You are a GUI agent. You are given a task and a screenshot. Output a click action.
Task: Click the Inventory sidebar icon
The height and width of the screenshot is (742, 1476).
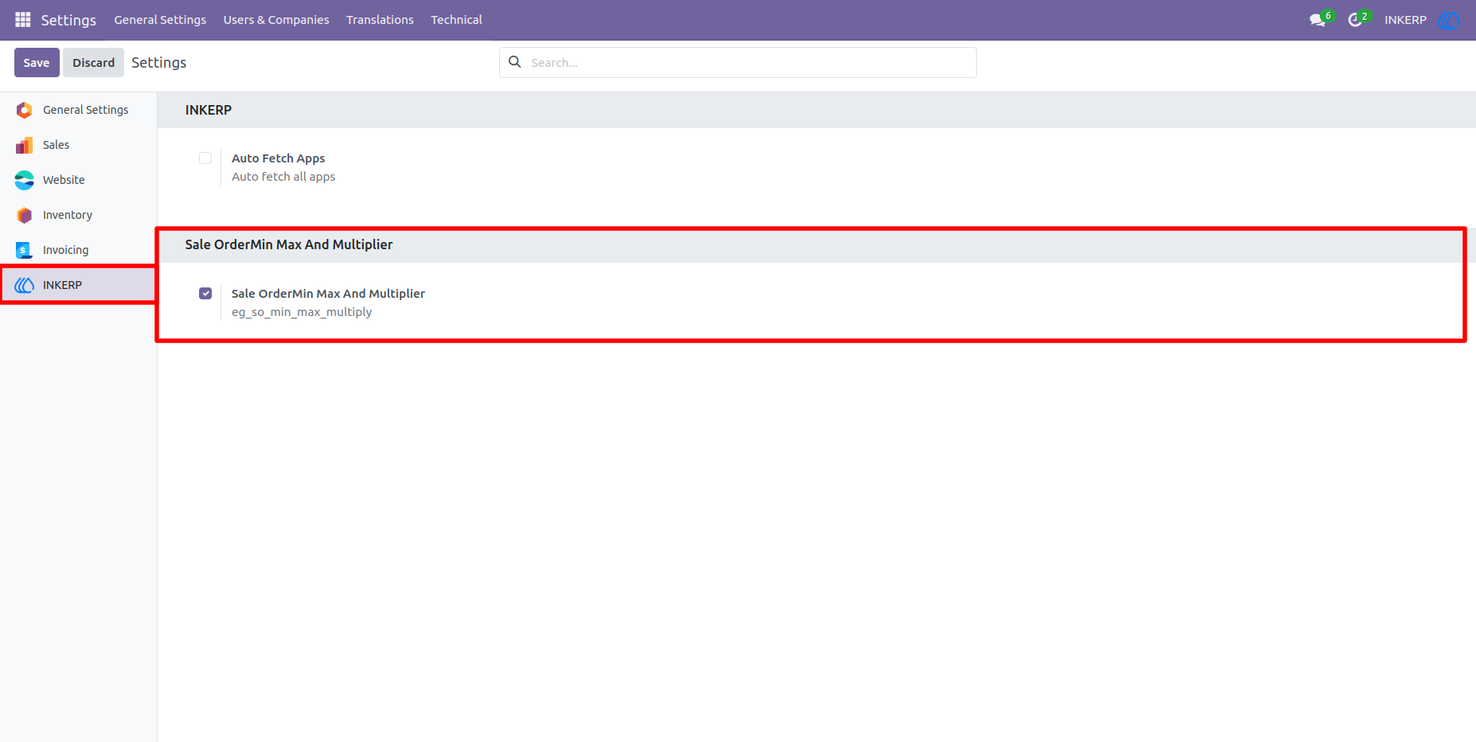[x=25, y=215]
